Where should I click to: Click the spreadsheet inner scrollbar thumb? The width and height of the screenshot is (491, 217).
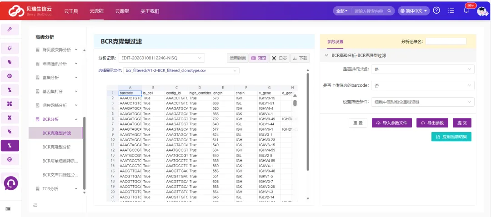pos(295,103)
